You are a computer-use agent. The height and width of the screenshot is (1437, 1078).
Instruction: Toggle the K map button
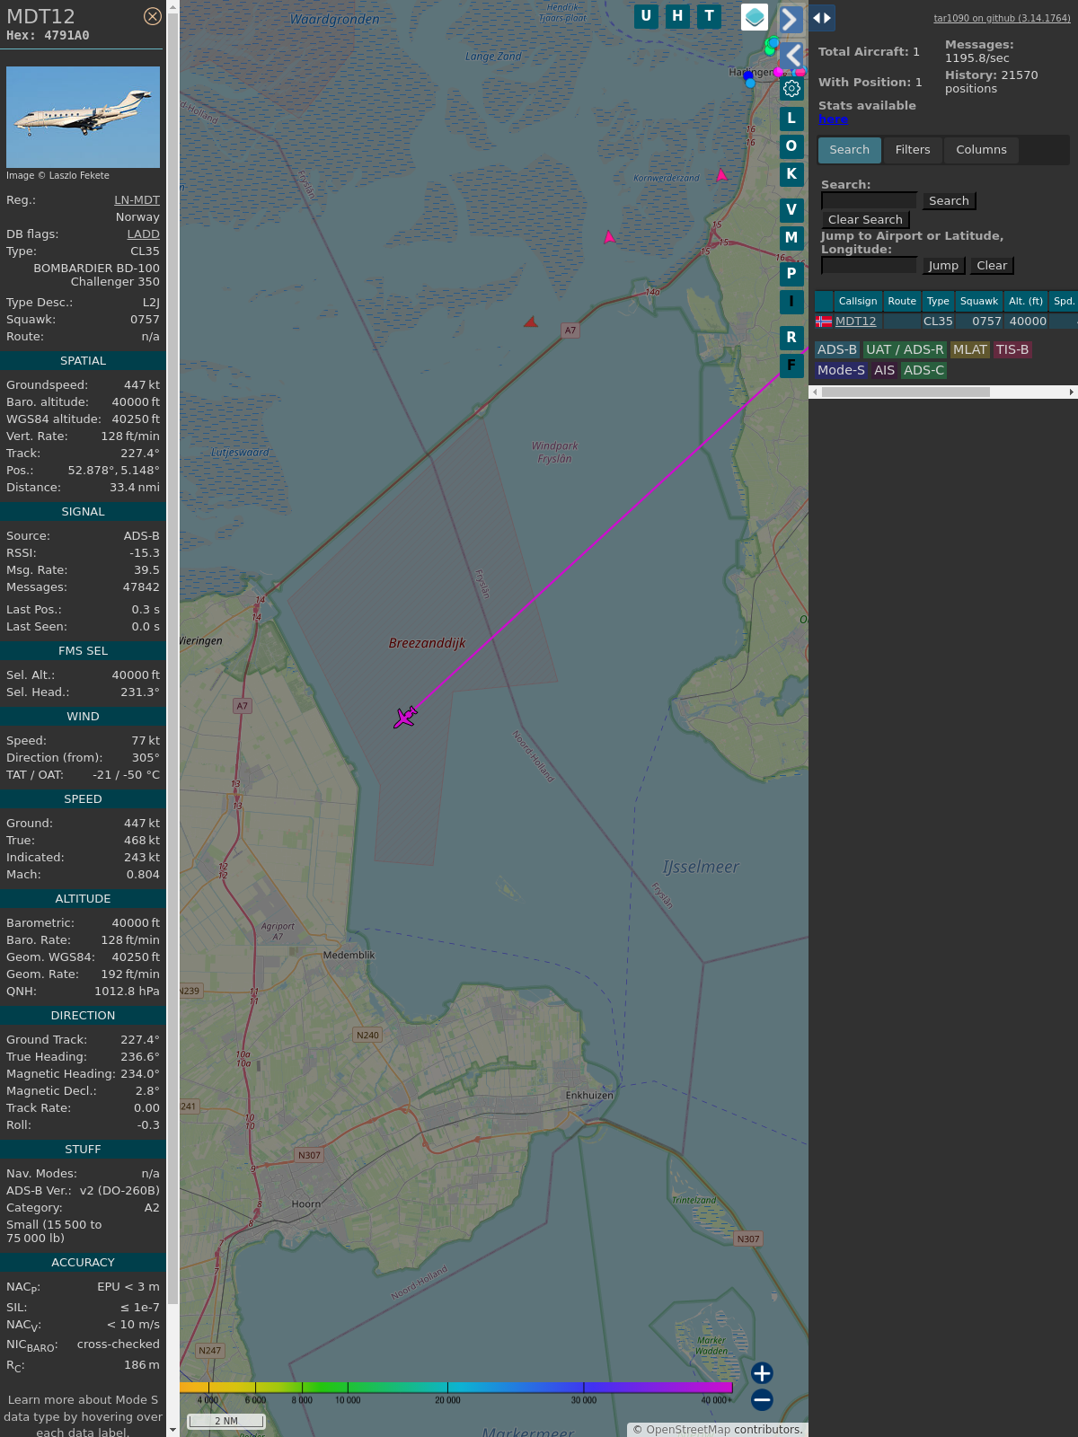[791, 174]
